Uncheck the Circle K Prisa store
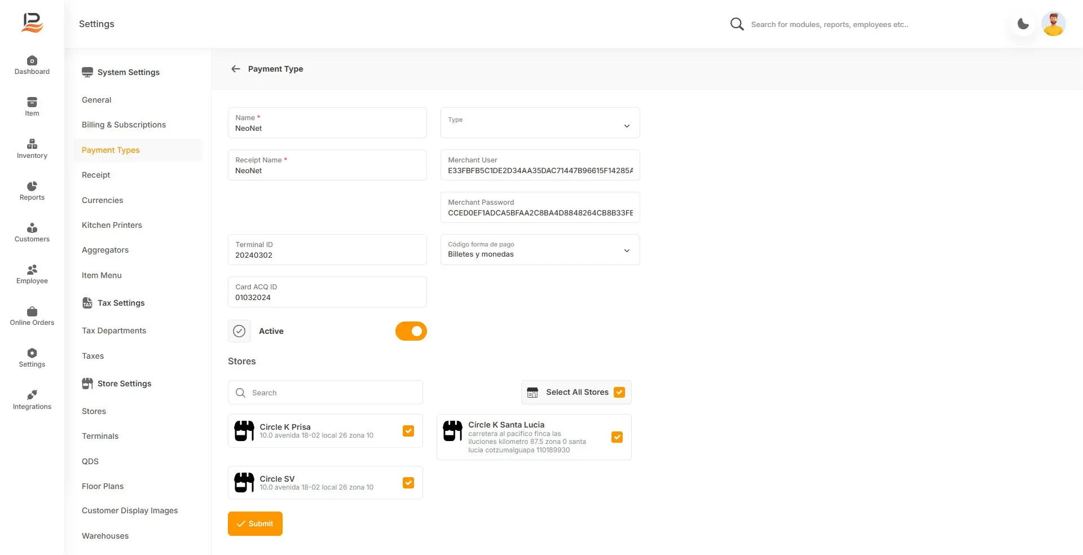The width and height of the screenshot is (1083, 555). point(408,431)
